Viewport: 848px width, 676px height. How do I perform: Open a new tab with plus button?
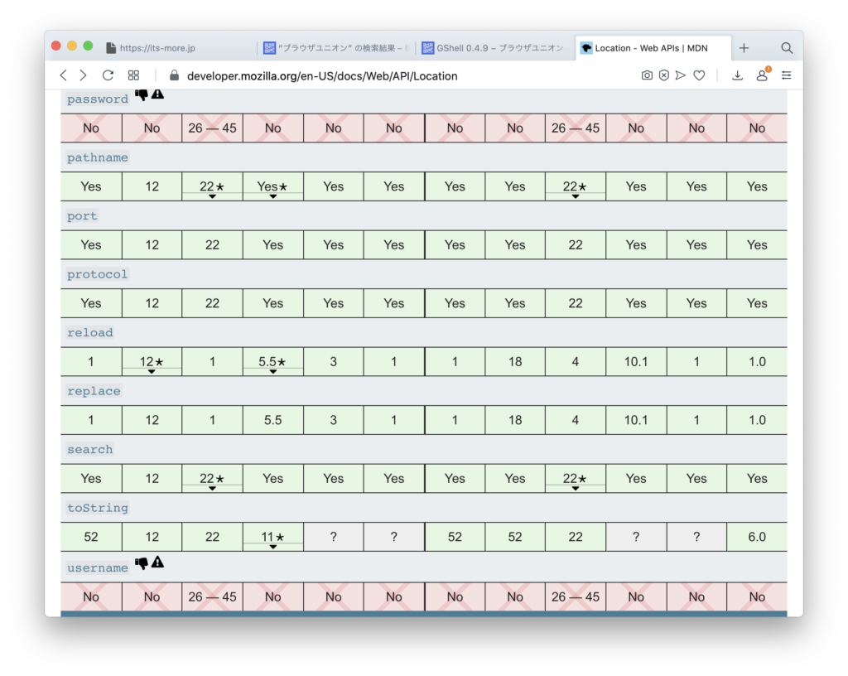(x=744, y=48)
